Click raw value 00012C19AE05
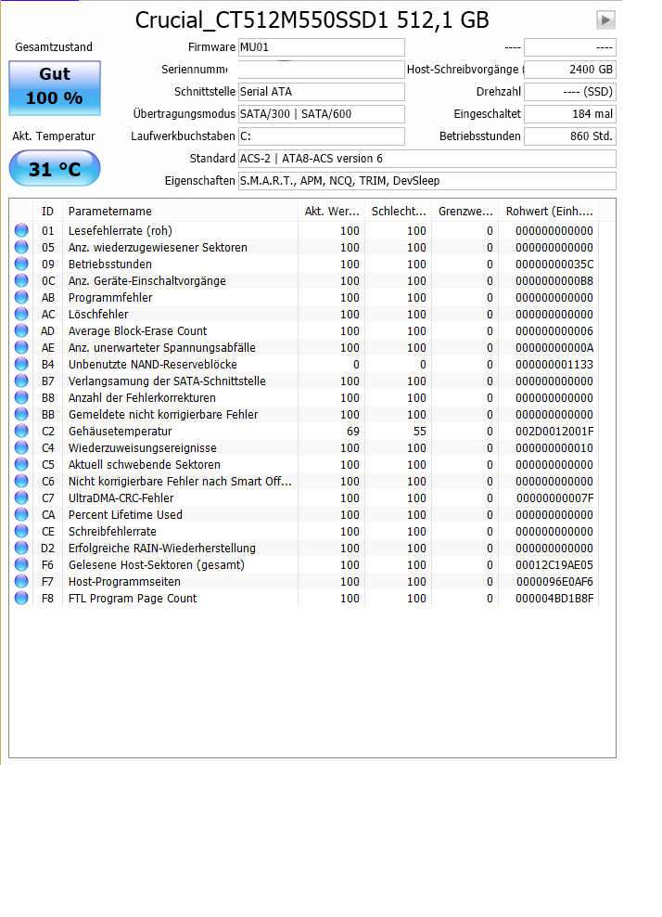The width and height of the screenshot is (662, 917). click(554, 565)
